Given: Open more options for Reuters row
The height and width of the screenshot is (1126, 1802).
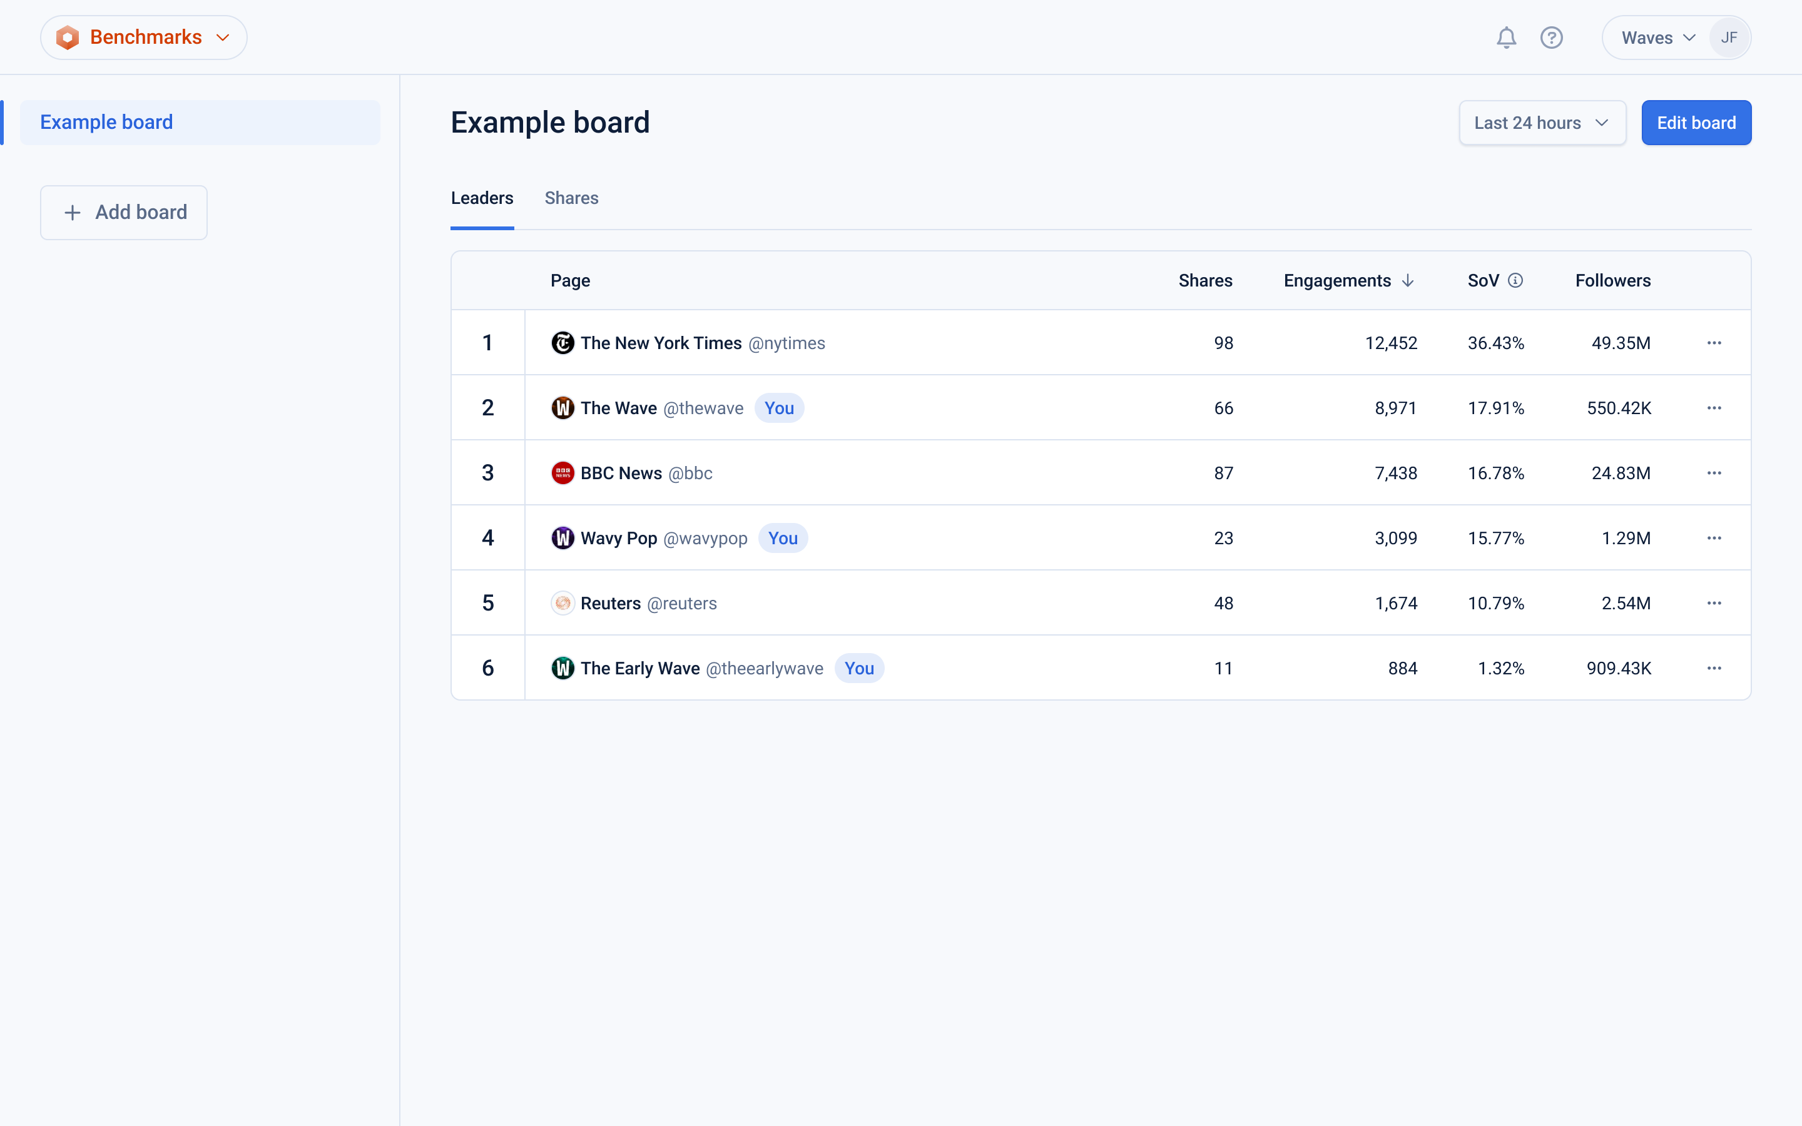Looking at the screenshot, I should click(x=1714, y=603).
